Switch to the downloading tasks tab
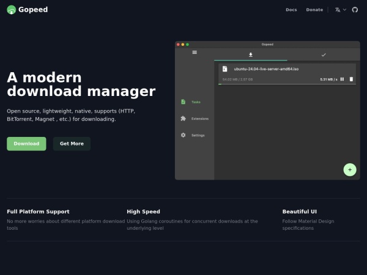 click(250, 55)
